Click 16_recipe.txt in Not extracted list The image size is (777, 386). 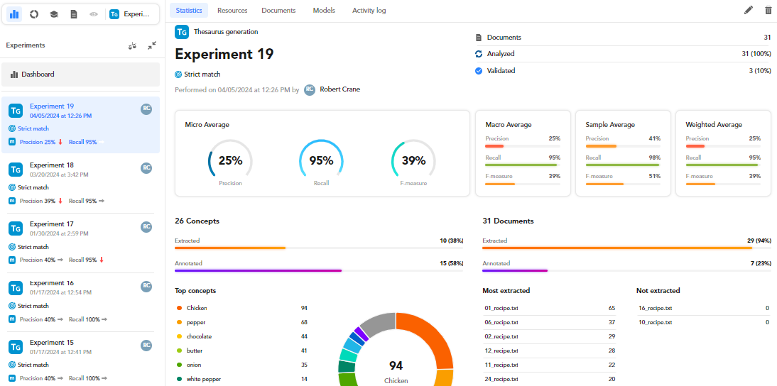tap(653, 308)
